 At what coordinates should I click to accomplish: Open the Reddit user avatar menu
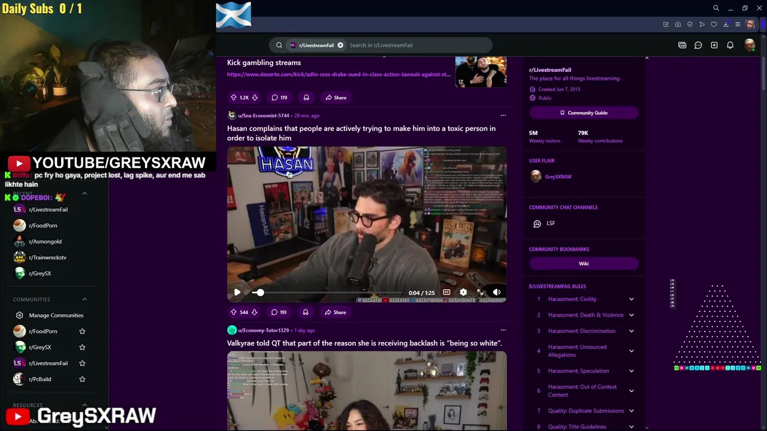(749, 45)
